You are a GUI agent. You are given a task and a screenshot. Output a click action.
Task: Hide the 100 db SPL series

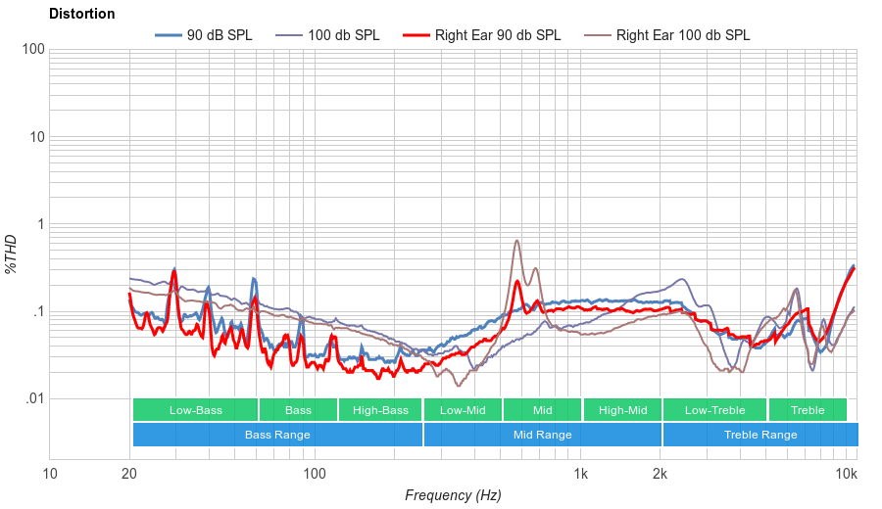343,35
